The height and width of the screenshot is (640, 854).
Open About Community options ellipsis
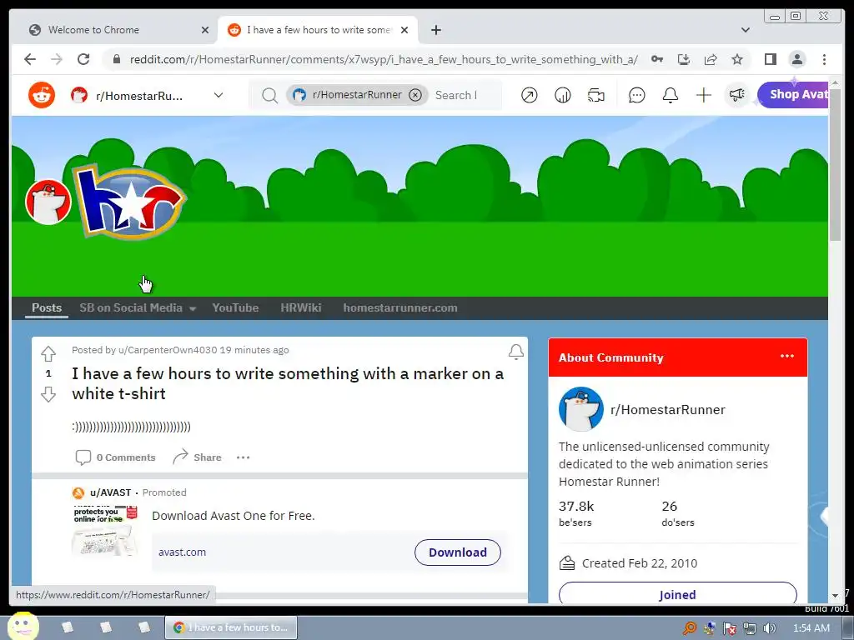tap(786, 356)
